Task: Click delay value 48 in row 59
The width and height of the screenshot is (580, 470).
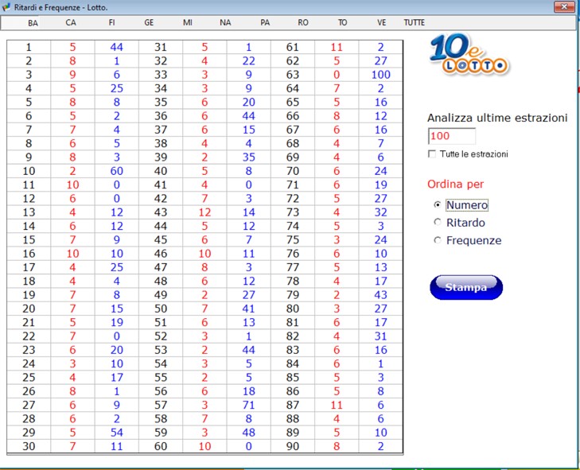Action: click(248, 433)
